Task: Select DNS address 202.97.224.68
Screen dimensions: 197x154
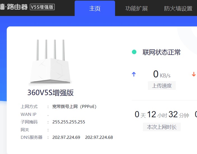Action: 99,137
